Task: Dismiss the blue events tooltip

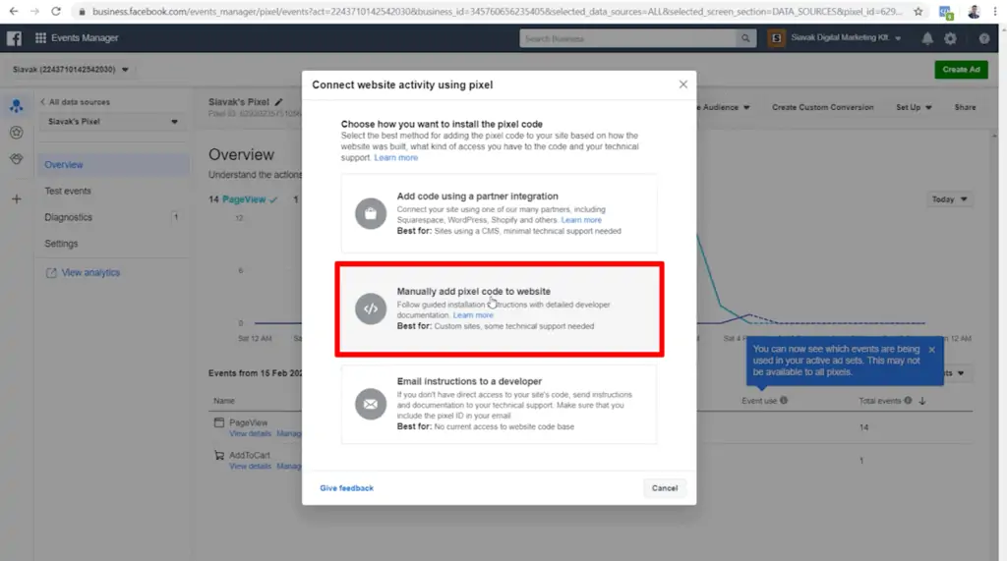Action: coord(932,350)
